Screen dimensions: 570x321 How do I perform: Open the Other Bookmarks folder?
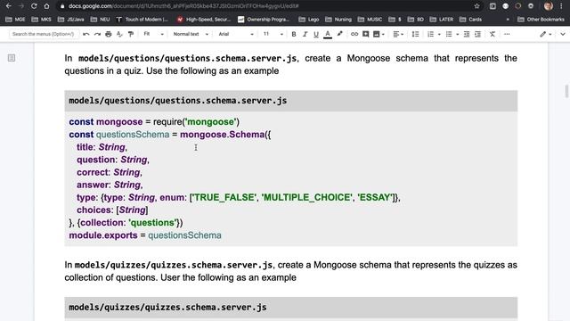pyautogui.click(x=541, y=20)
